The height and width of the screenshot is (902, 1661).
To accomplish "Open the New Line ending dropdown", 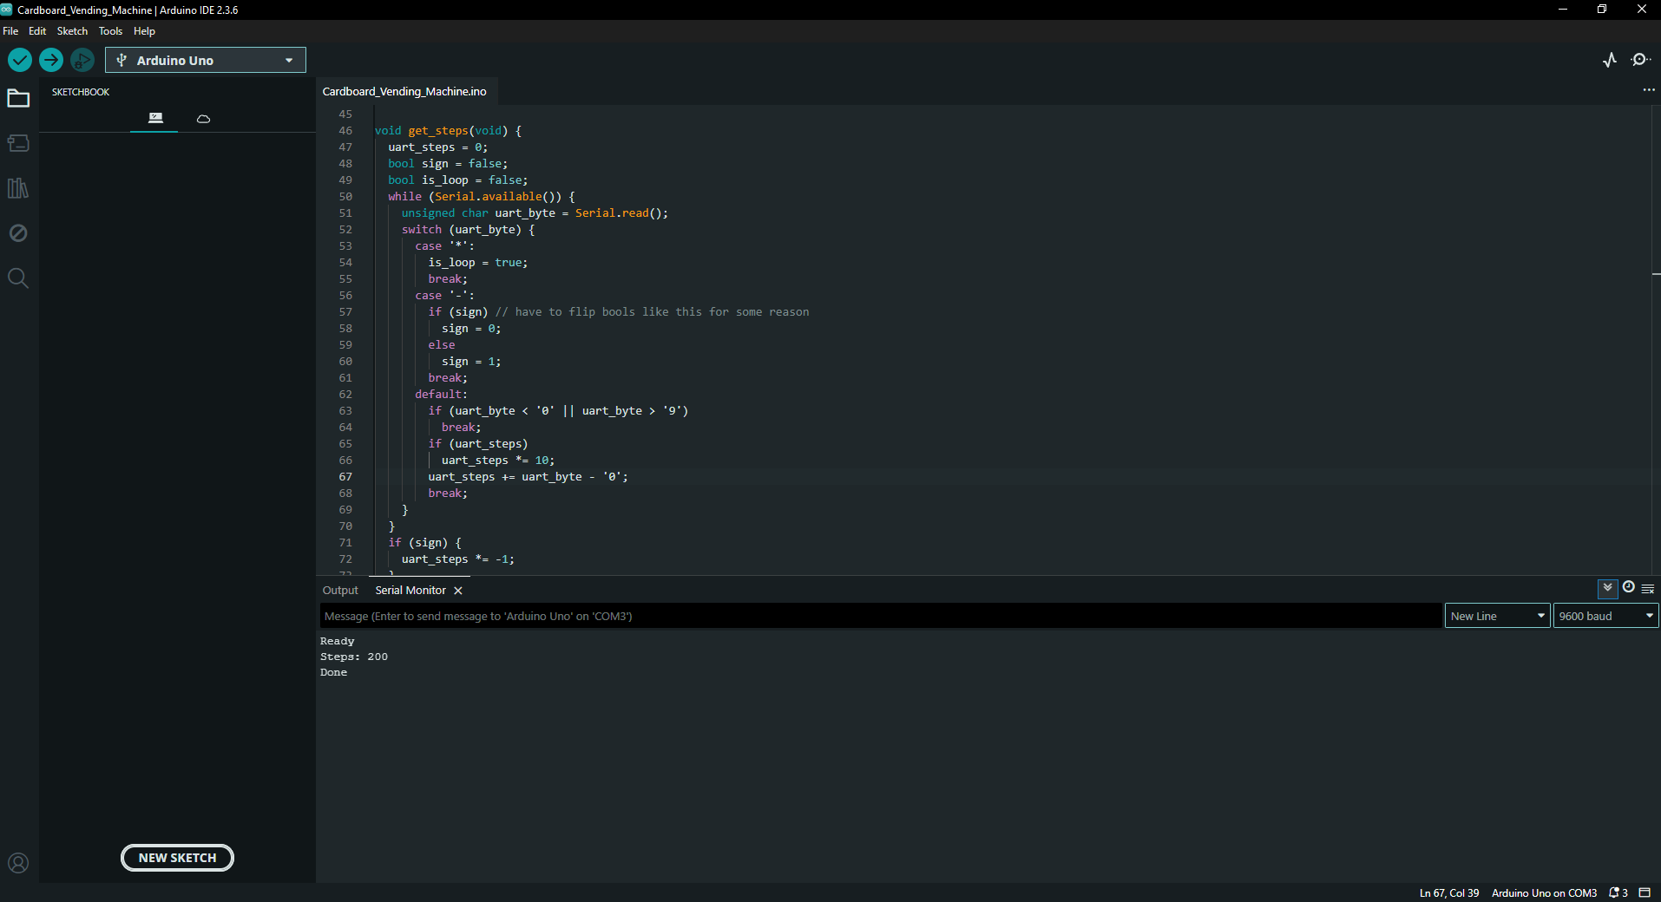I will 1497,616.
